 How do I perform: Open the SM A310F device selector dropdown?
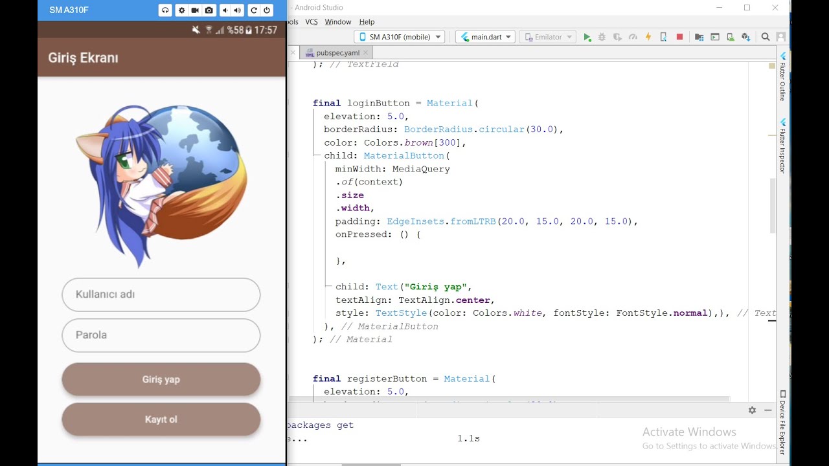click(400, 37)
